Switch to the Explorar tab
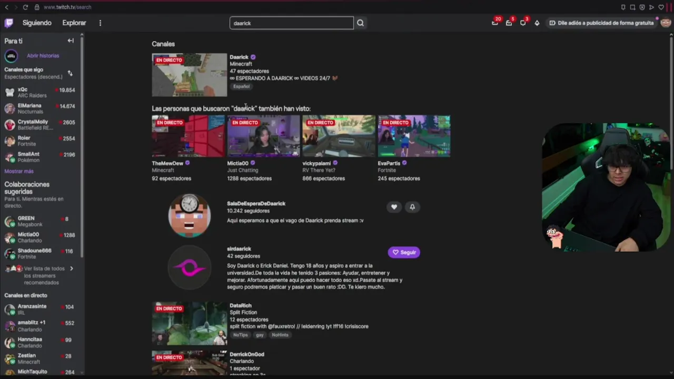This screenshot has width=674, height=379. (x=74, y=23)
